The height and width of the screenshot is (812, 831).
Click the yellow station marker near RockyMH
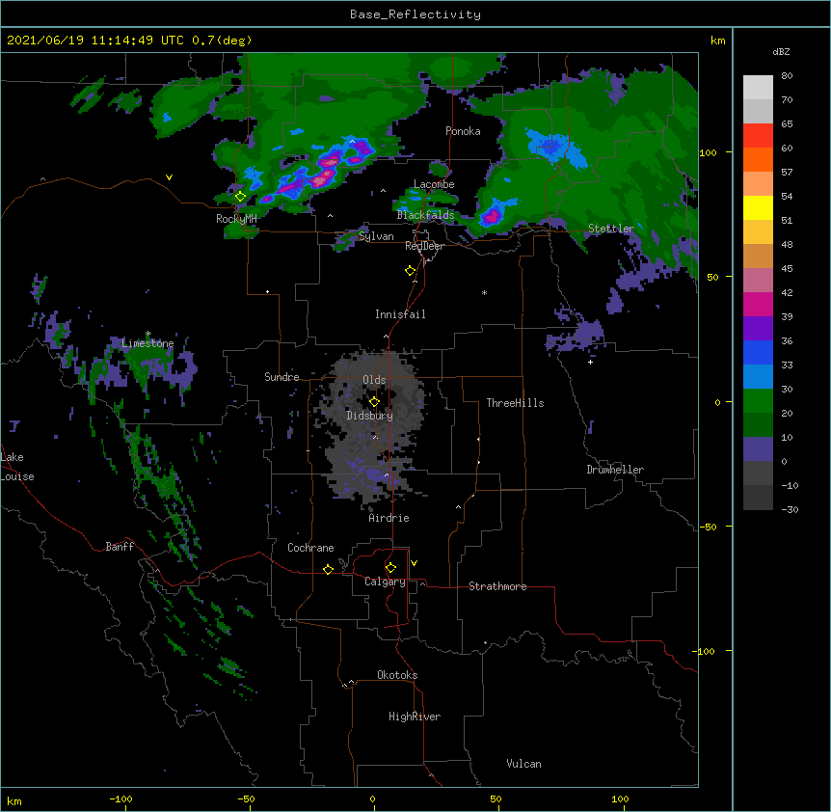pyautogui.click(x=240, y=197)
